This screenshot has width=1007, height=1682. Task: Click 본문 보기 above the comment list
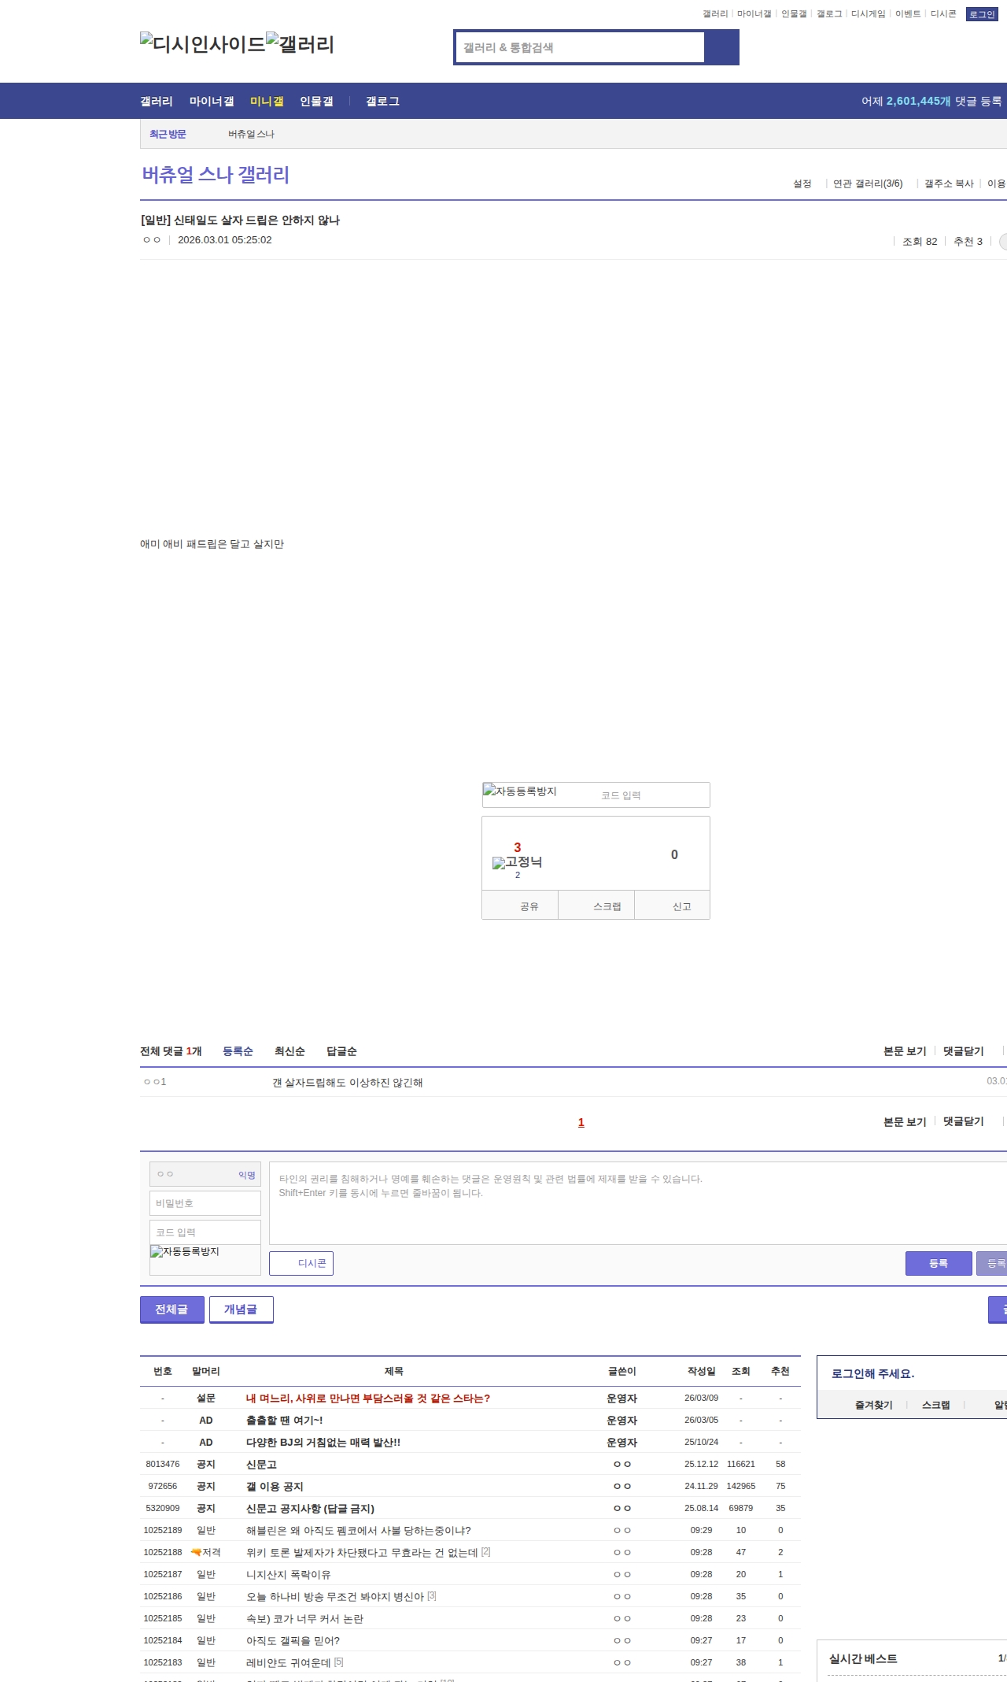[905, 1051]
